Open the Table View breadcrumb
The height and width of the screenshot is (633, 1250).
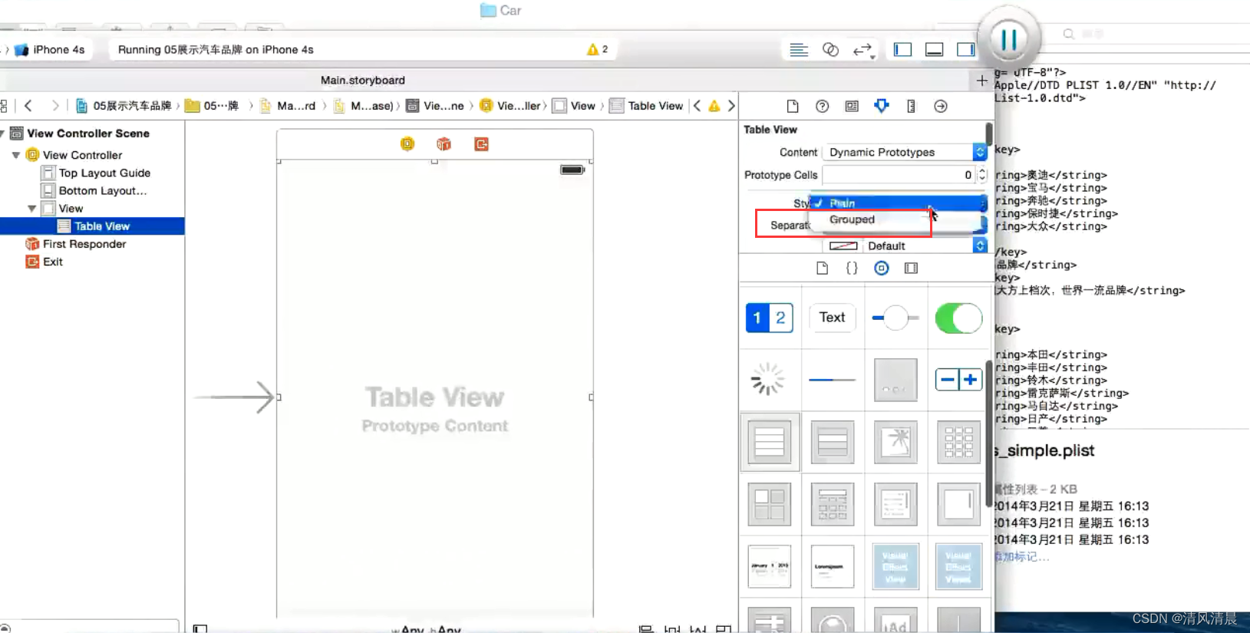tap(646, 106)
